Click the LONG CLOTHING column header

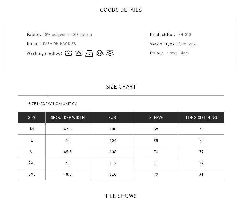[x=201, y=118]
